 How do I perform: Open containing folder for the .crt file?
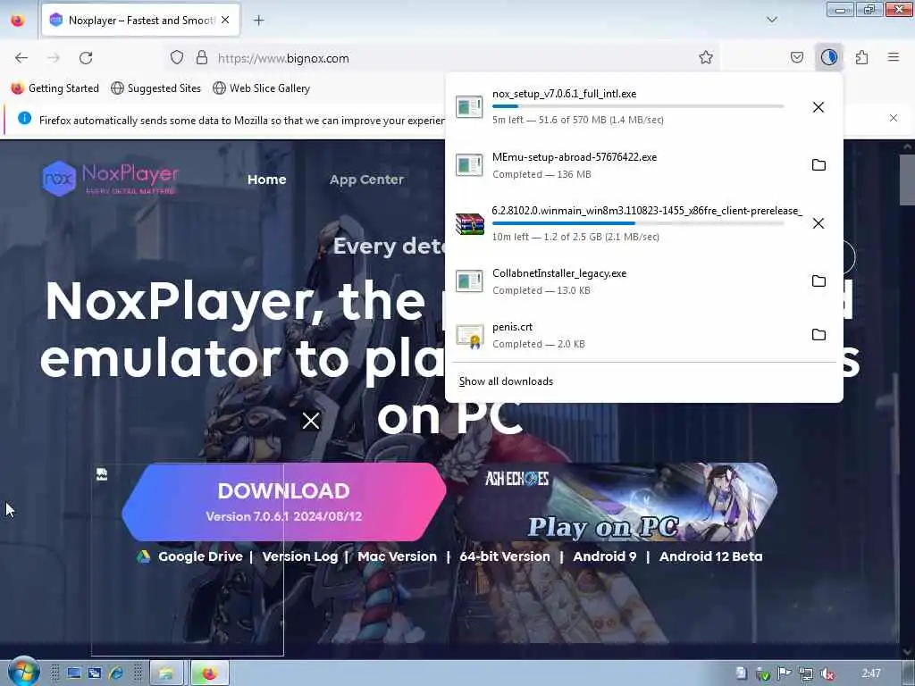818,335
